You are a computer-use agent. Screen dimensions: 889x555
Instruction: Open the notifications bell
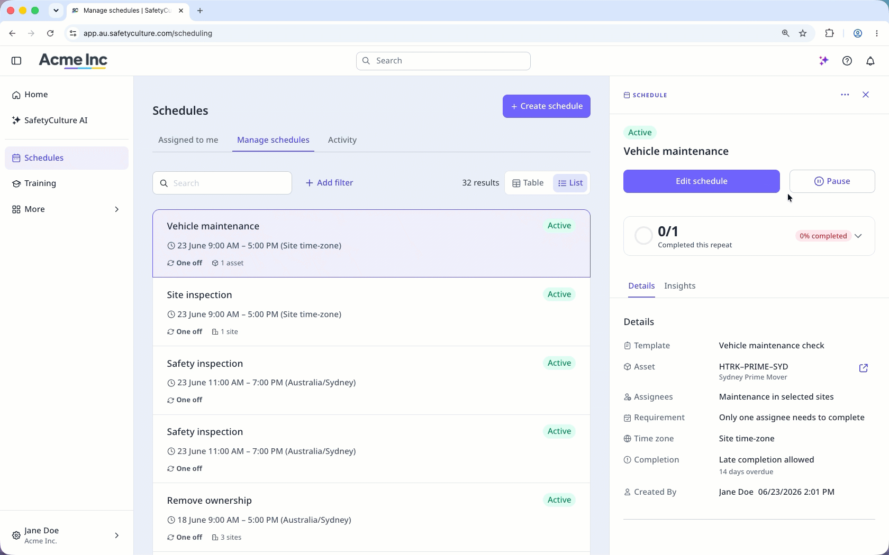point(870,61)
